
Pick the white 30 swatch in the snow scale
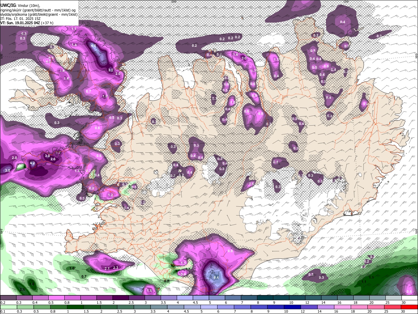[410, 298]
